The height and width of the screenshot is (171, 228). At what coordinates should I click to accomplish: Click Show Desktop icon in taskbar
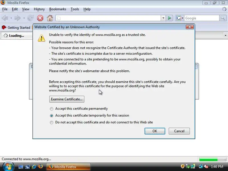click(x=21, y=167)
